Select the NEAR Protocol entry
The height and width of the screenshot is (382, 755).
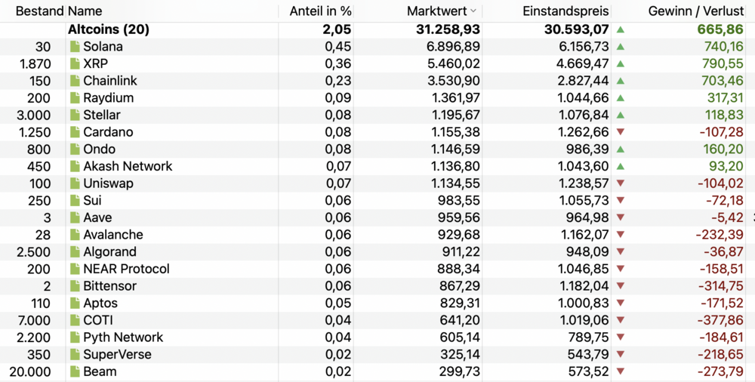126,269
